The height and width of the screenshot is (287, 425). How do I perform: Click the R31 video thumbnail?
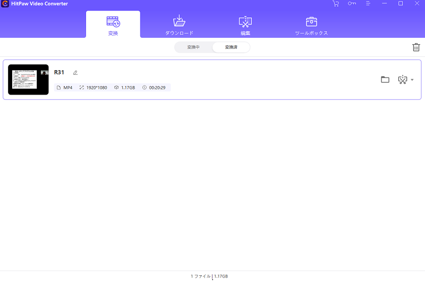28,80
